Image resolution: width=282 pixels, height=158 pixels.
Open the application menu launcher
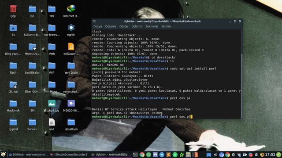[x=3, y=154]
